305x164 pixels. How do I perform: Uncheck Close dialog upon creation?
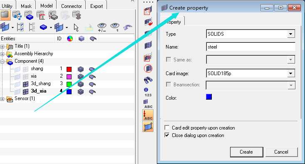(167, 135)
